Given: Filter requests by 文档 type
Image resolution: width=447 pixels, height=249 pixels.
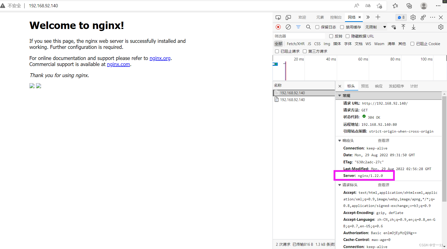Looking at the screenshot, I should [359, 44].
